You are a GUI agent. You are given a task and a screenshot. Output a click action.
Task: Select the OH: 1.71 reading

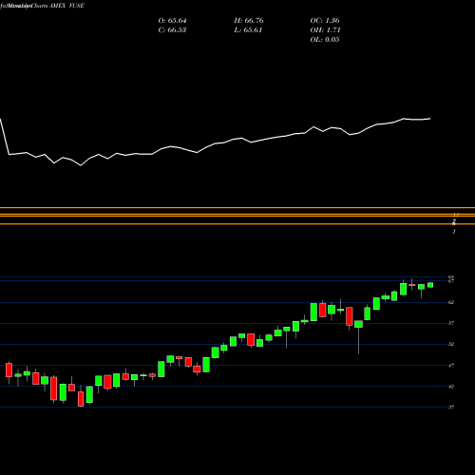click(x=325, y=30)
